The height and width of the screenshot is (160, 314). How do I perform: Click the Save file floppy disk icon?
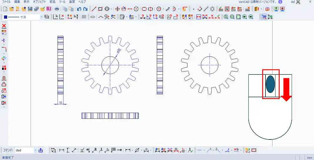(30, 9)
